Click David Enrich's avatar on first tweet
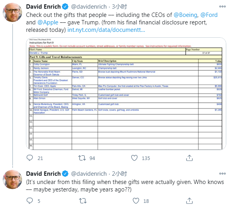Image resolution: width=229 pixels, height=206 pixels. [x=13, y=12]
